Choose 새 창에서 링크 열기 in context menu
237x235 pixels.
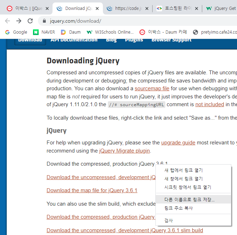click(193, 179)
